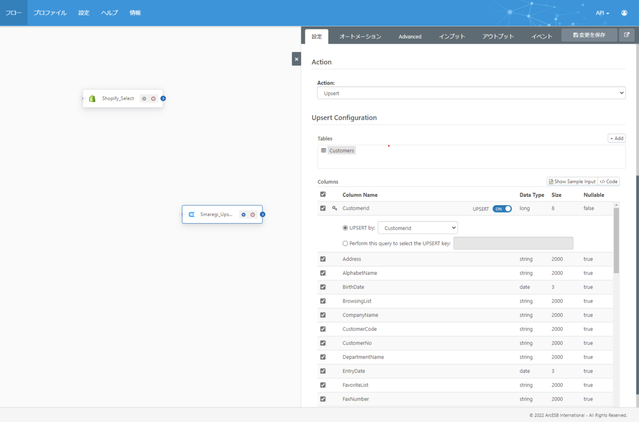Open the プロファイル menu item
This screenshot has width=639, height=422.
click(x=50, y=13)
